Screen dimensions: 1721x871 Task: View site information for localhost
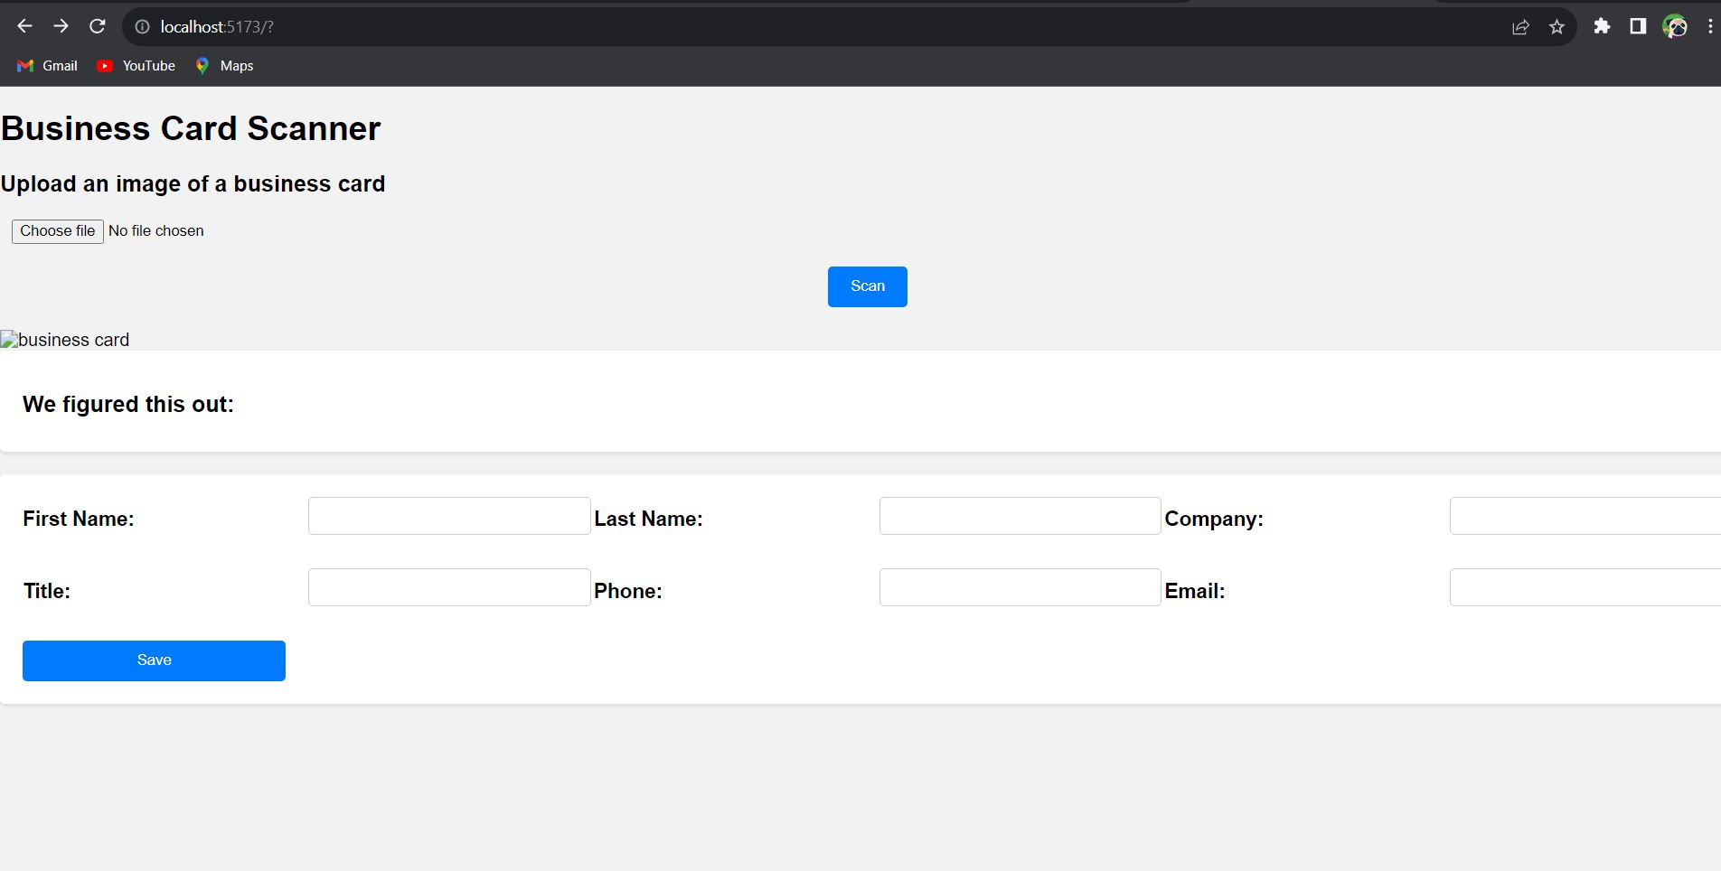[x=141, y=26]
